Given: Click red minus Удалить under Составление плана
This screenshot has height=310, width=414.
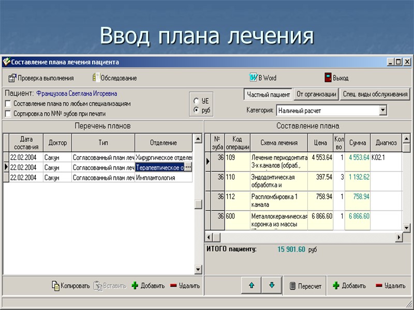Looking at the screenshot, I should pyautogui.click(x=379, y=286).
